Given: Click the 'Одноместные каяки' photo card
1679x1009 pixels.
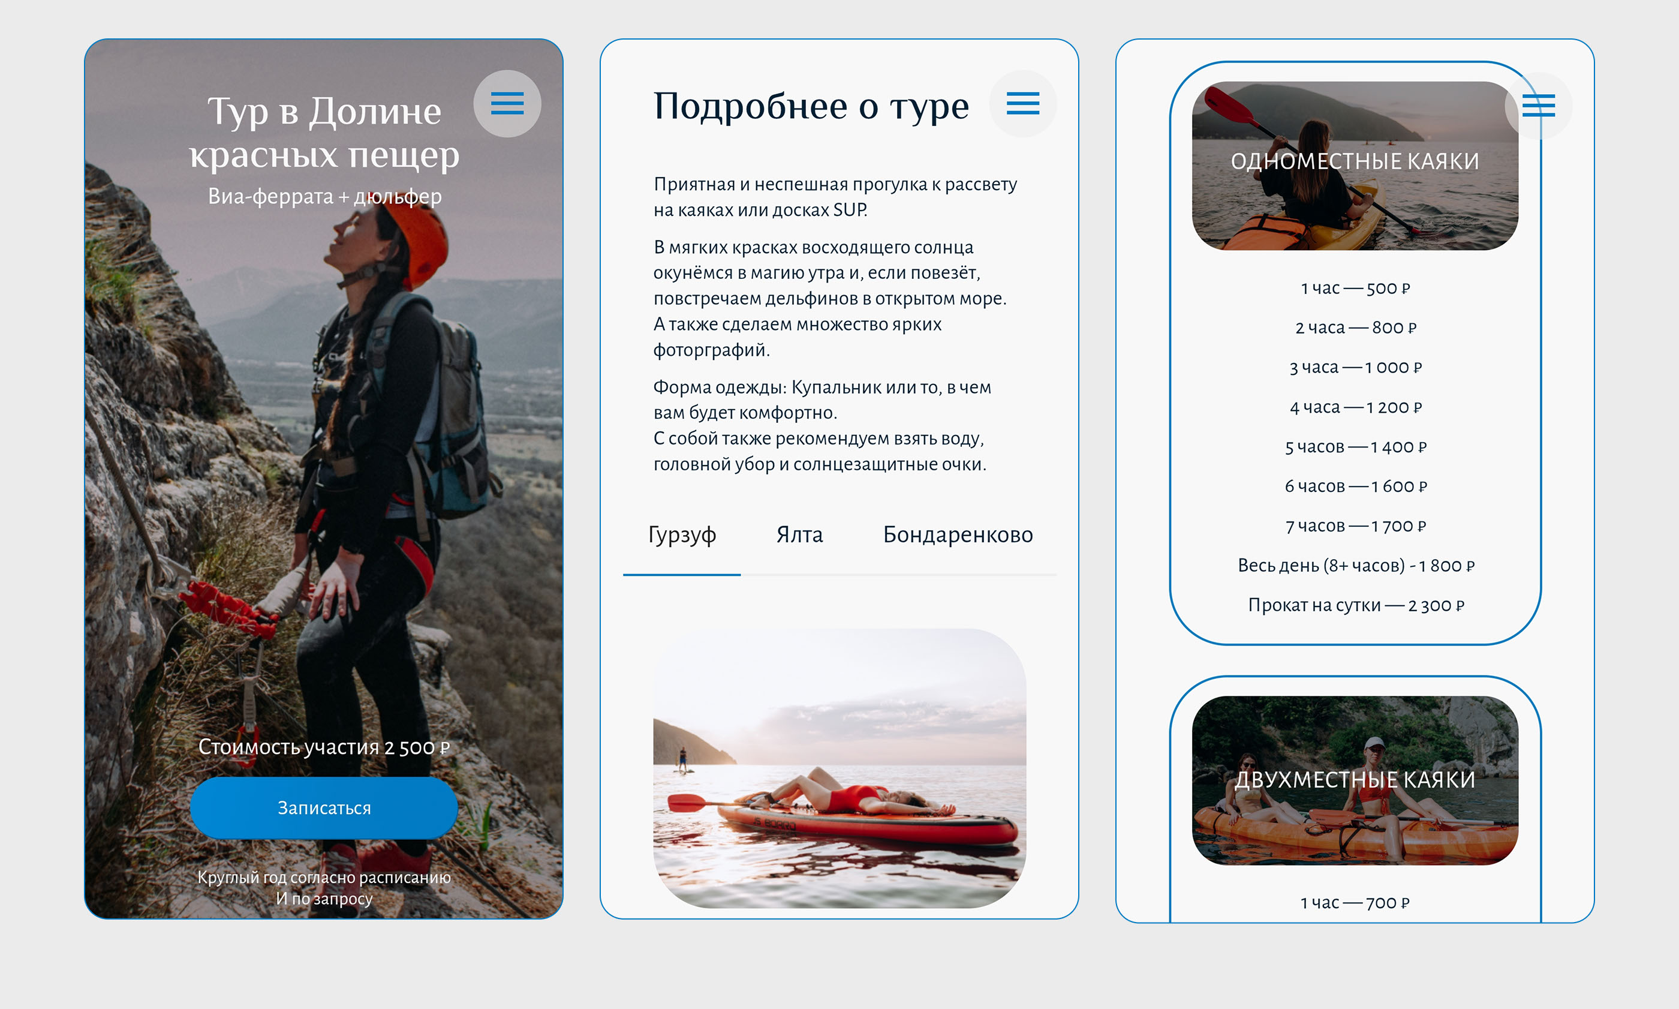Looking at the screenshot, I should [x=1354, y=166].
